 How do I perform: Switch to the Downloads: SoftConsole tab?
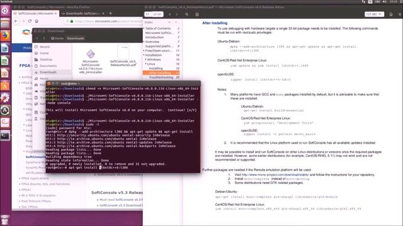point(83,13)
